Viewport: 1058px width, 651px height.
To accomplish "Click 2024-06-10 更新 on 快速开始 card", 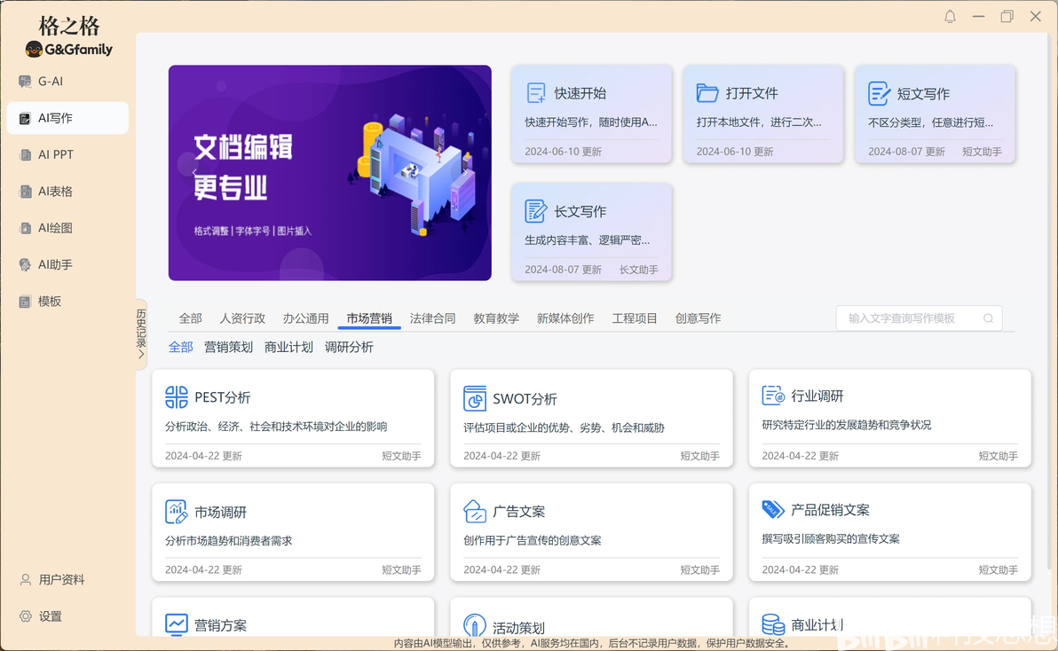I will (x=564, y=152).
